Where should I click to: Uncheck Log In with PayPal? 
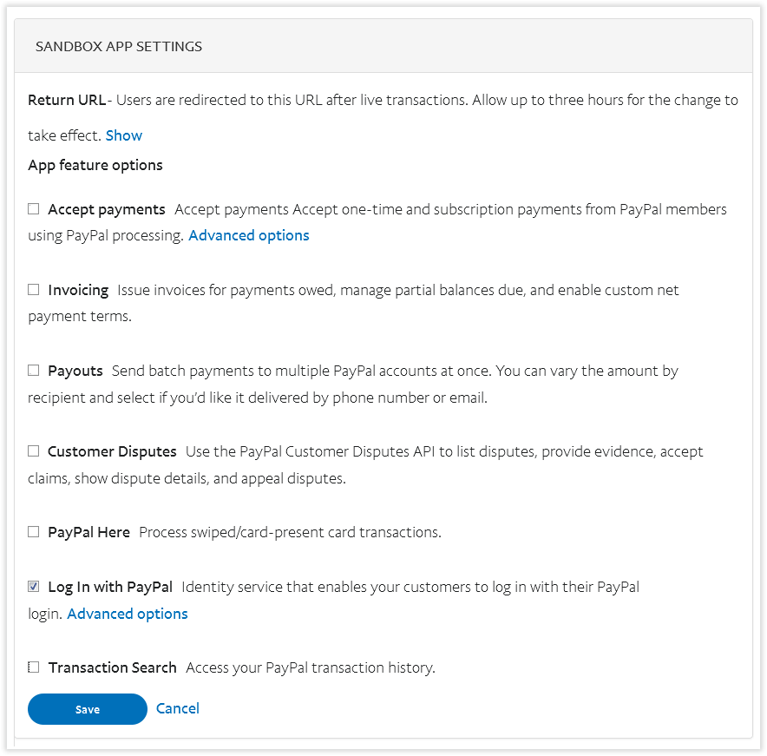[x=33, y=586]
